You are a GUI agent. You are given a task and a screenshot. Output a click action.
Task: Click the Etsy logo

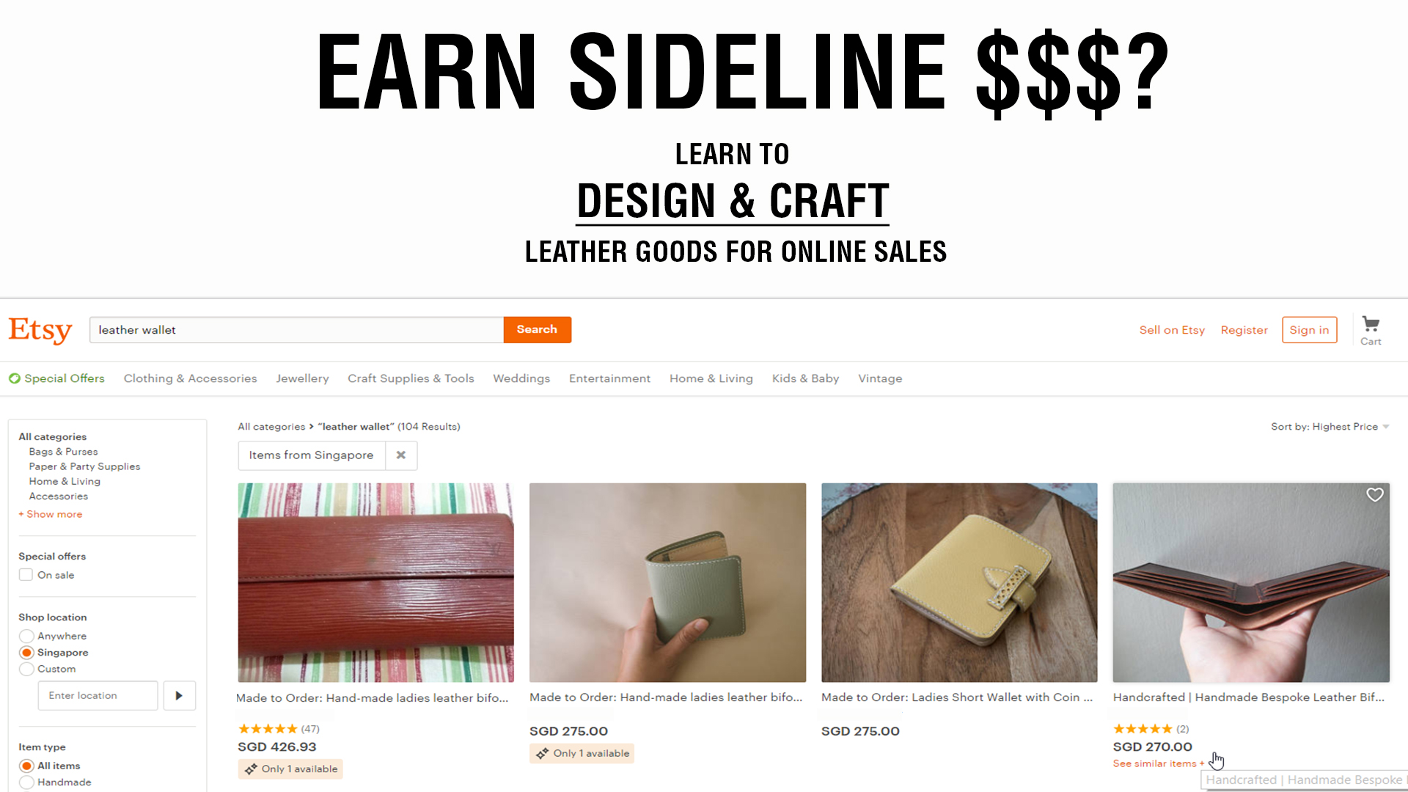tap(40, 330)
